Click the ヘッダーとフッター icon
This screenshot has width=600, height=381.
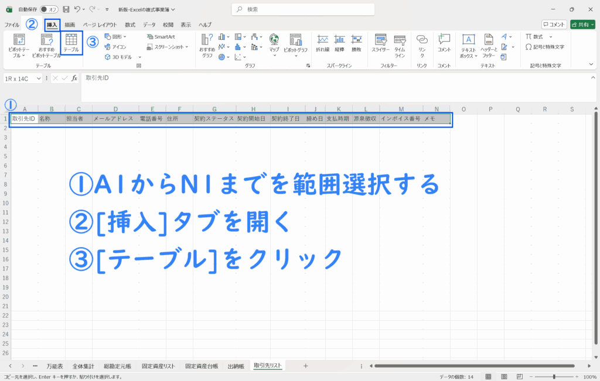[488, 44]
